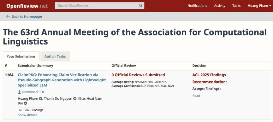273x122 pixels.
Task: Open the ClaimPKG submission title link
Action: tap(62, 80)
